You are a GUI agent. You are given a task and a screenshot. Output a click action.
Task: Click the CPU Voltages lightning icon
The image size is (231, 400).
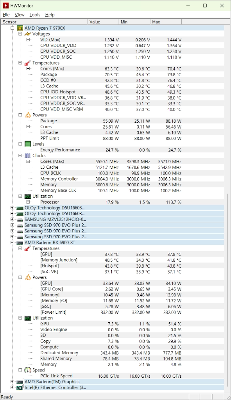click(28, 34)
